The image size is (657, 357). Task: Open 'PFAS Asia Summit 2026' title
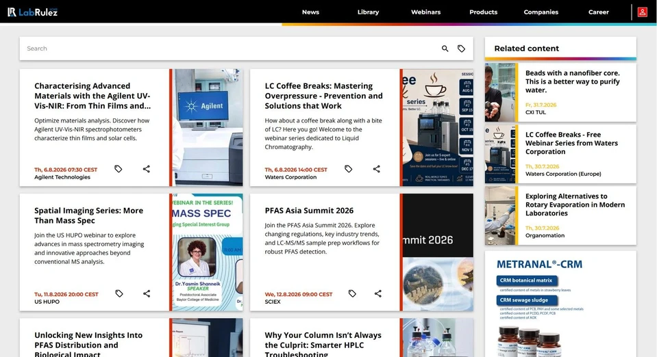pyautogui.click(x=309, y=211)
